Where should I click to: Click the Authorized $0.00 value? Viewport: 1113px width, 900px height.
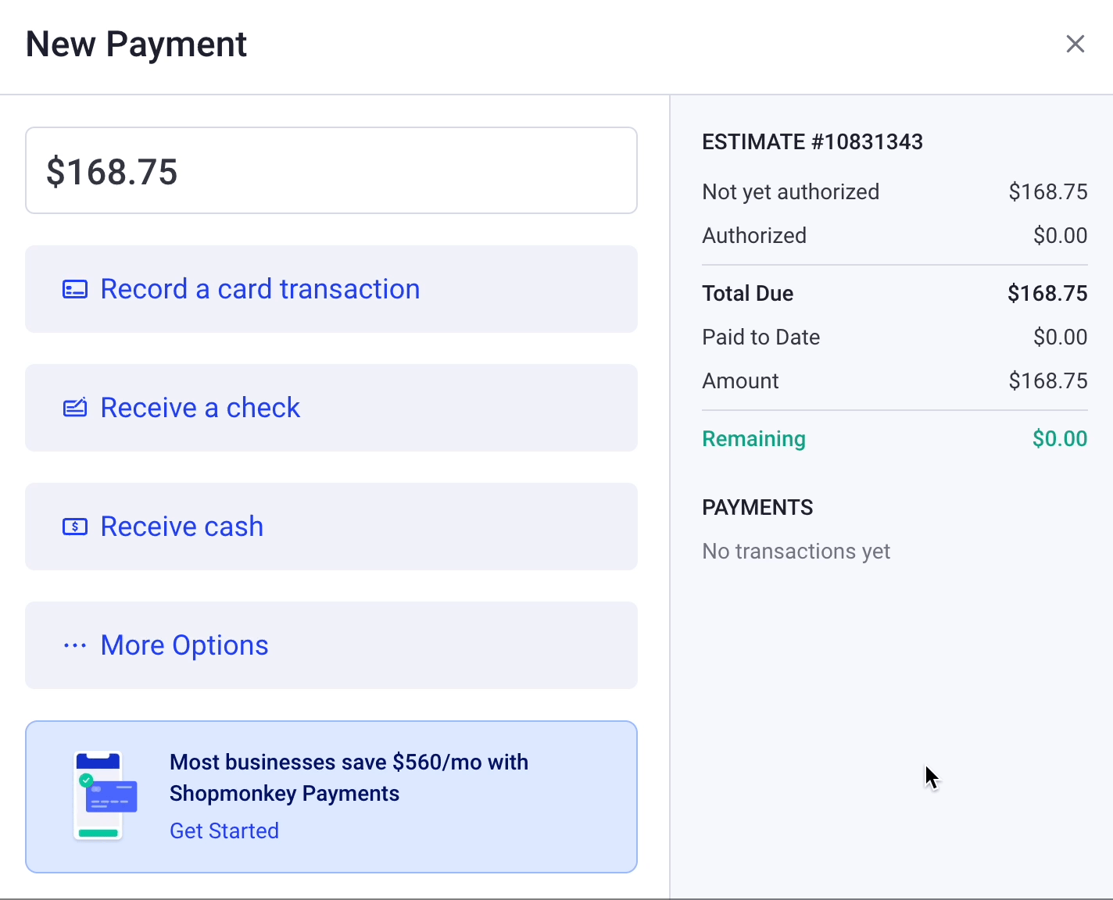[1061, 235]
